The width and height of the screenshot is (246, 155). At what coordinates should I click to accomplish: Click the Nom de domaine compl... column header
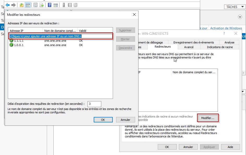click(60, 31)
